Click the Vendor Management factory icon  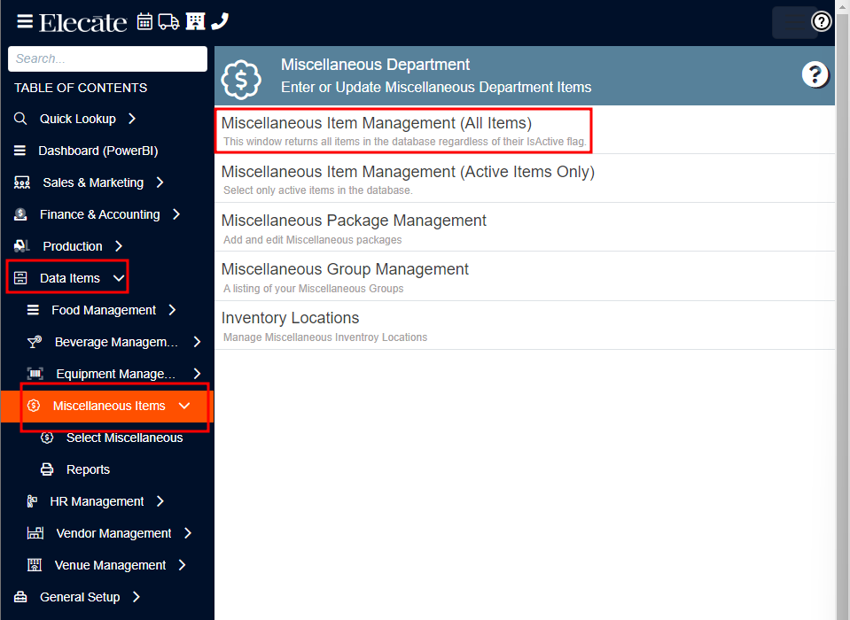[35, 533]
